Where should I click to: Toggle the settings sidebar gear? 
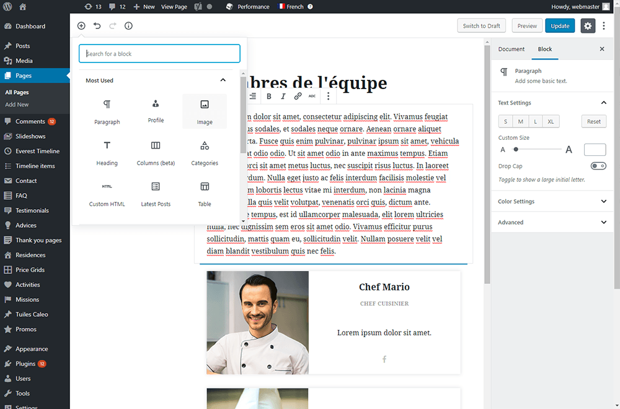pyautogui.click(x=588, y=25)
